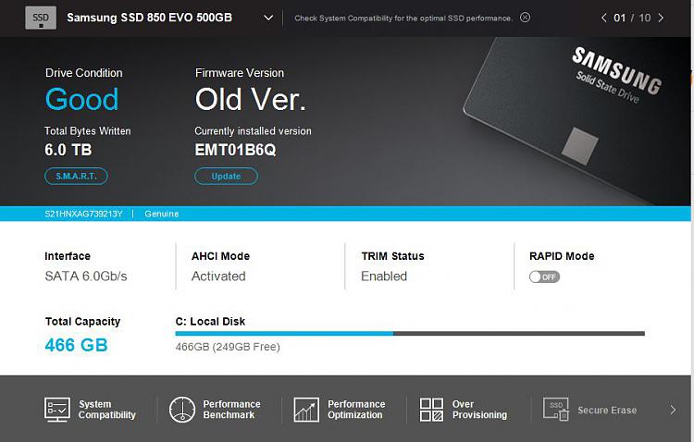
Task: Open System Compatibility icon
Action: coord(57,410)
